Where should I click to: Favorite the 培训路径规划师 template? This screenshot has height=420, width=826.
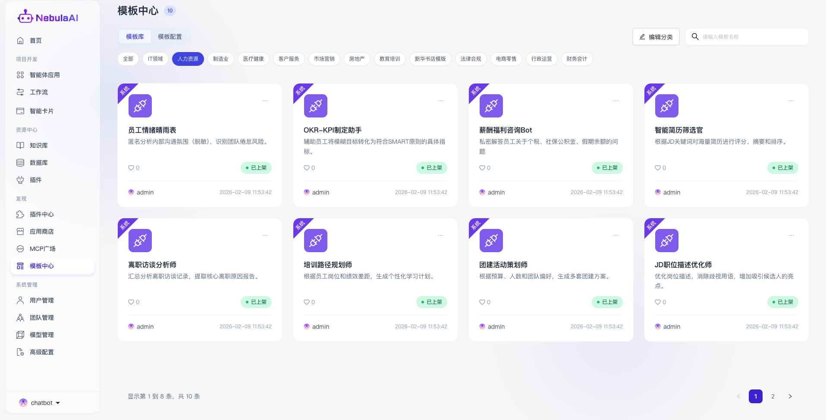307,302
